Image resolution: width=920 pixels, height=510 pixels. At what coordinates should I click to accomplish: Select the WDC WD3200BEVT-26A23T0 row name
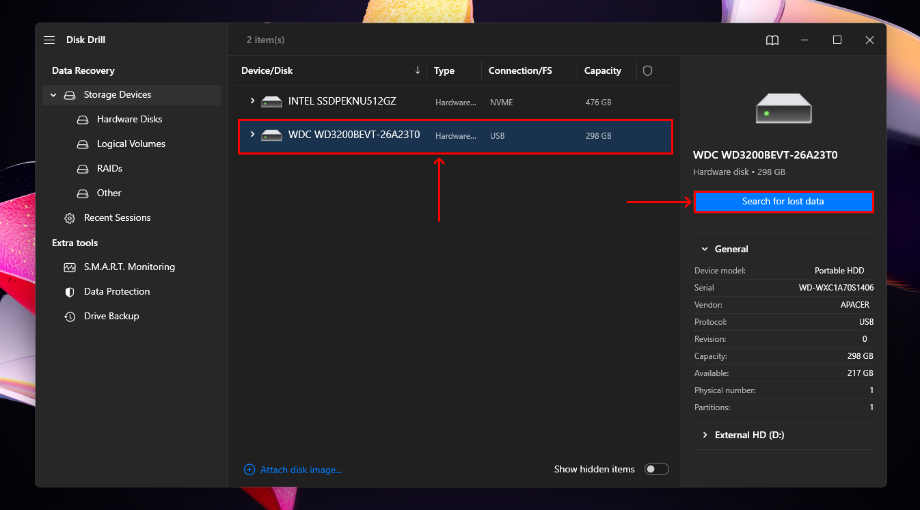(354, 135)
